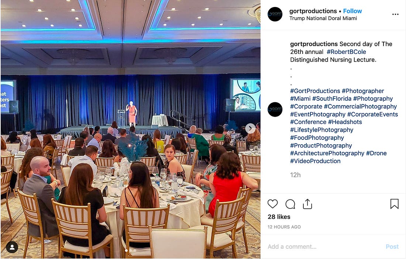
Task: Share the post using share icon
Action: pyautogui.click(x=307, y=204)
